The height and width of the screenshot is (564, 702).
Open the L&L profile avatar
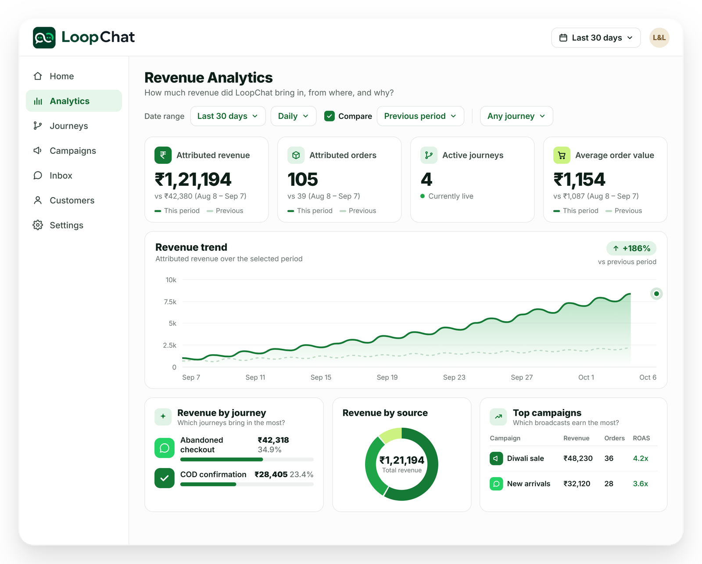[x=659, y=38]
